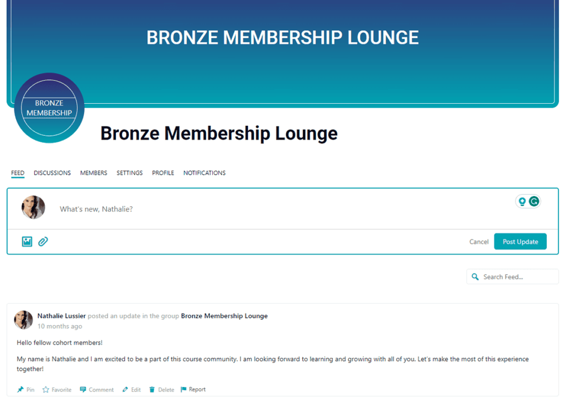Cancel the new update draft
The image size is (566, 403).
(x=479, y=241)
